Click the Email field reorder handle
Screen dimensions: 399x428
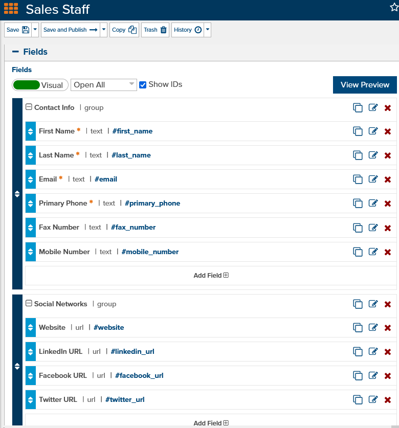pos(31,179)
